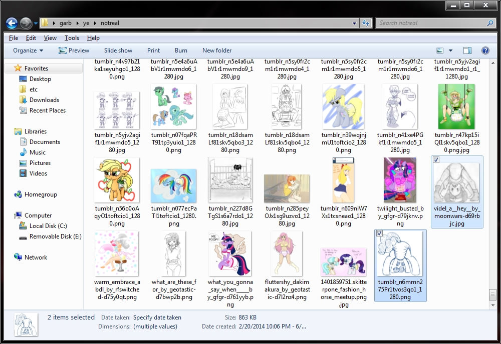The image size is (501, 344).
Task: Select the 1401859751.skitterpone_fashion_horse_meetup thumbnail
Action: 344,261
